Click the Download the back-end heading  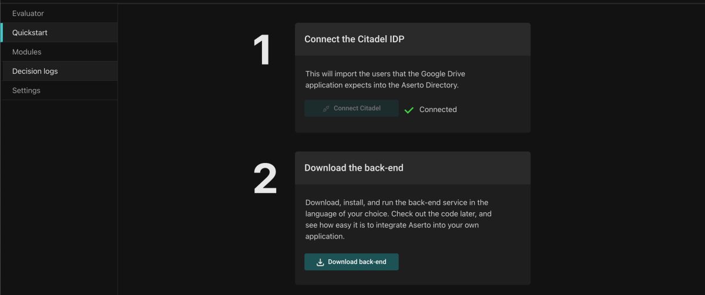(x=354, y=168)
